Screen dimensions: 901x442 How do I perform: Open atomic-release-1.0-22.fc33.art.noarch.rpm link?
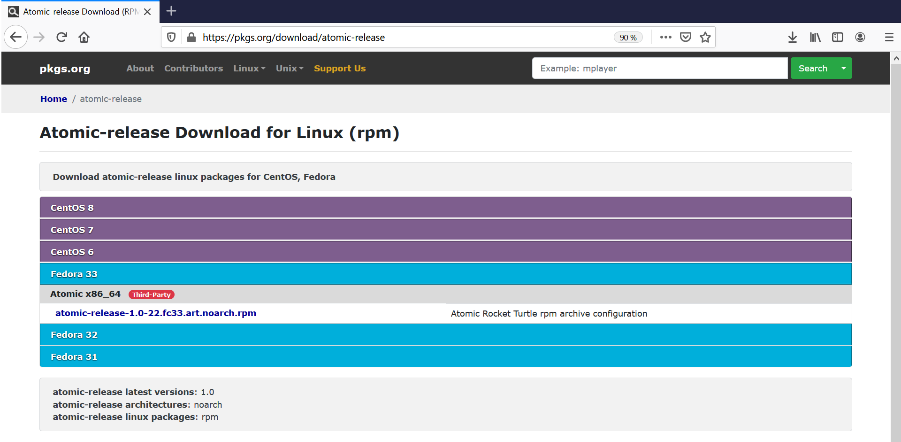click(156, 313)
